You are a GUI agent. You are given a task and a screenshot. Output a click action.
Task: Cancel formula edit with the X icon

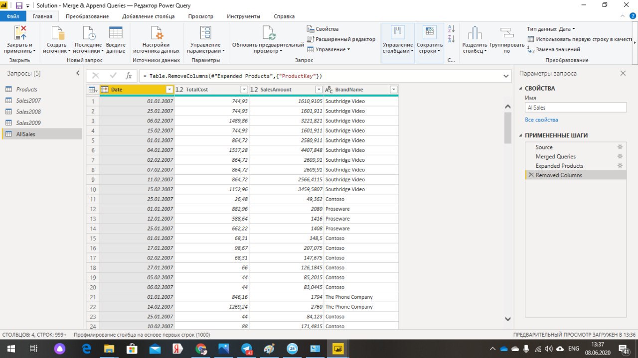click(96, 76)
